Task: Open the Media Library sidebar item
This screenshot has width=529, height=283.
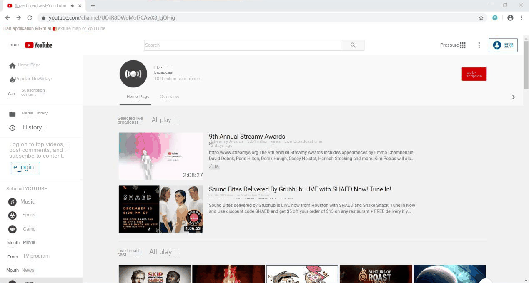Action: (34, 113)
